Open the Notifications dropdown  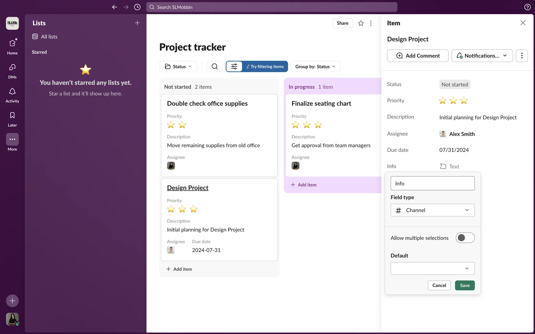pos(482,56)
